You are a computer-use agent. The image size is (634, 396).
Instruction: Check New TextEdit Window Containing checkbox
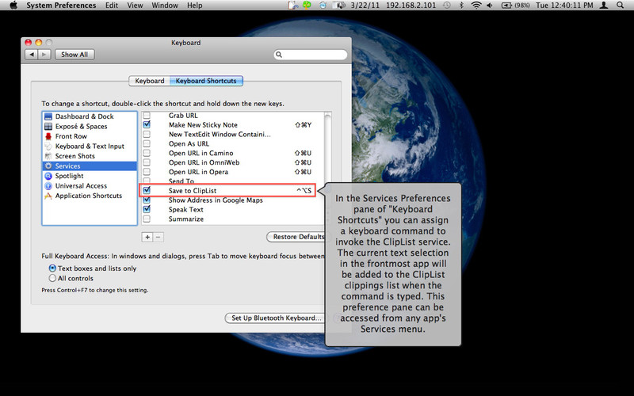pos(147,134)
